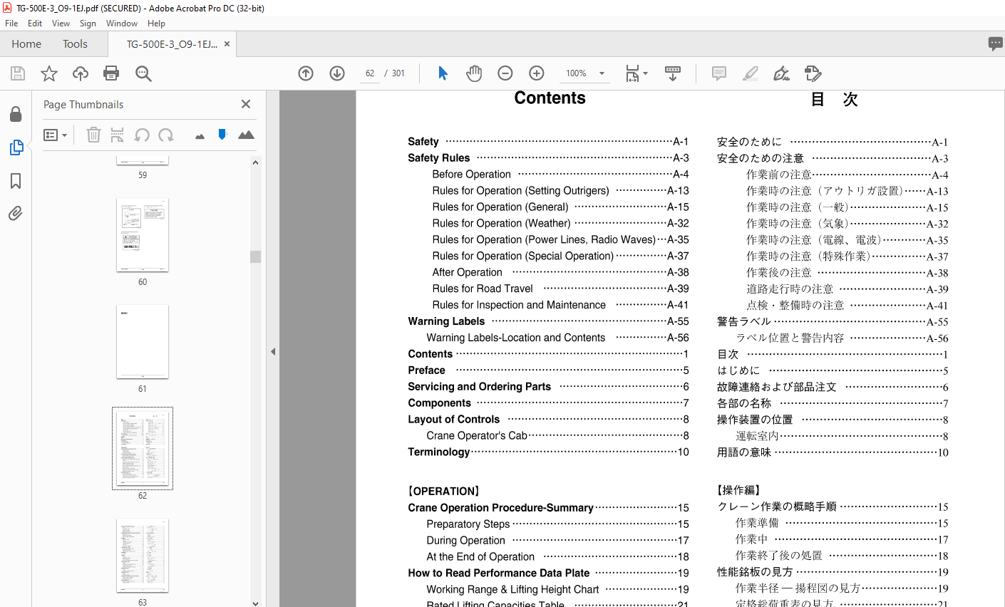Screen dimensions: 1005x607
Task: Open the thumbnail options dropdown menu
Action: coord(56,135)
